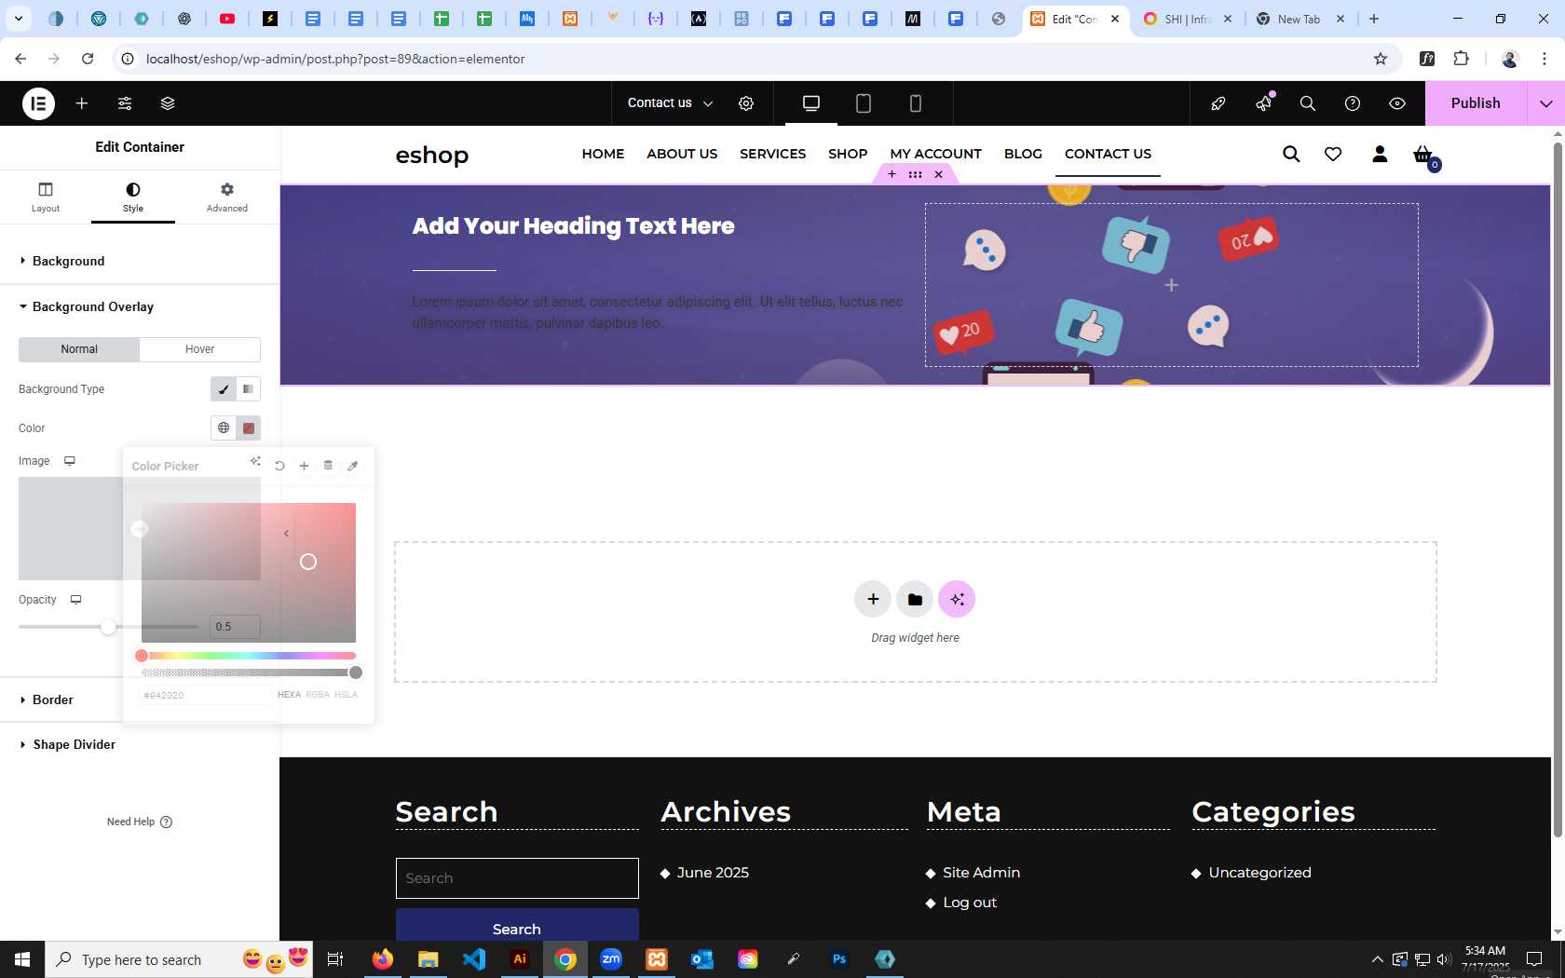Open Visual Studio Code from taskbar
The image size is (1565, 978).
[x=474, y=959]
